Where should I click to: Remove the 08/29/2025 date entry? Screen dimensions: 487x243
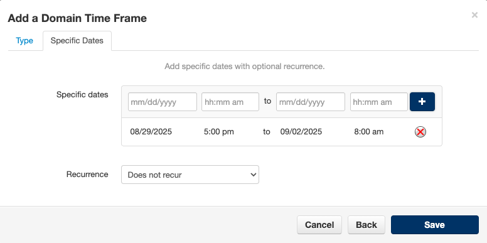[420, 132]
